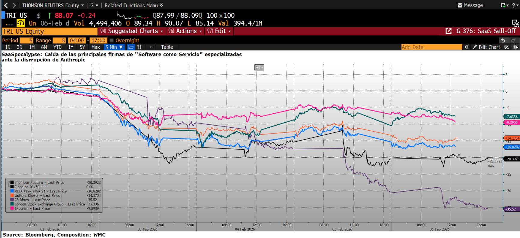Select the 6M range tab

click(x=44, y=47)
